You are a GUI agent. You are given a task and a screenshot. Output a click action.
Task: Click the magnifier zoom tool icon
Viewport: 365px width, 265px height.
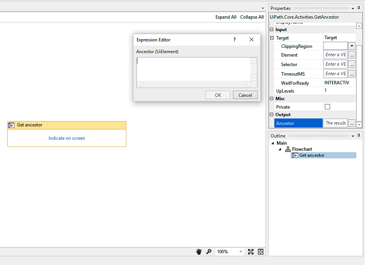click(x=209, y=252)
